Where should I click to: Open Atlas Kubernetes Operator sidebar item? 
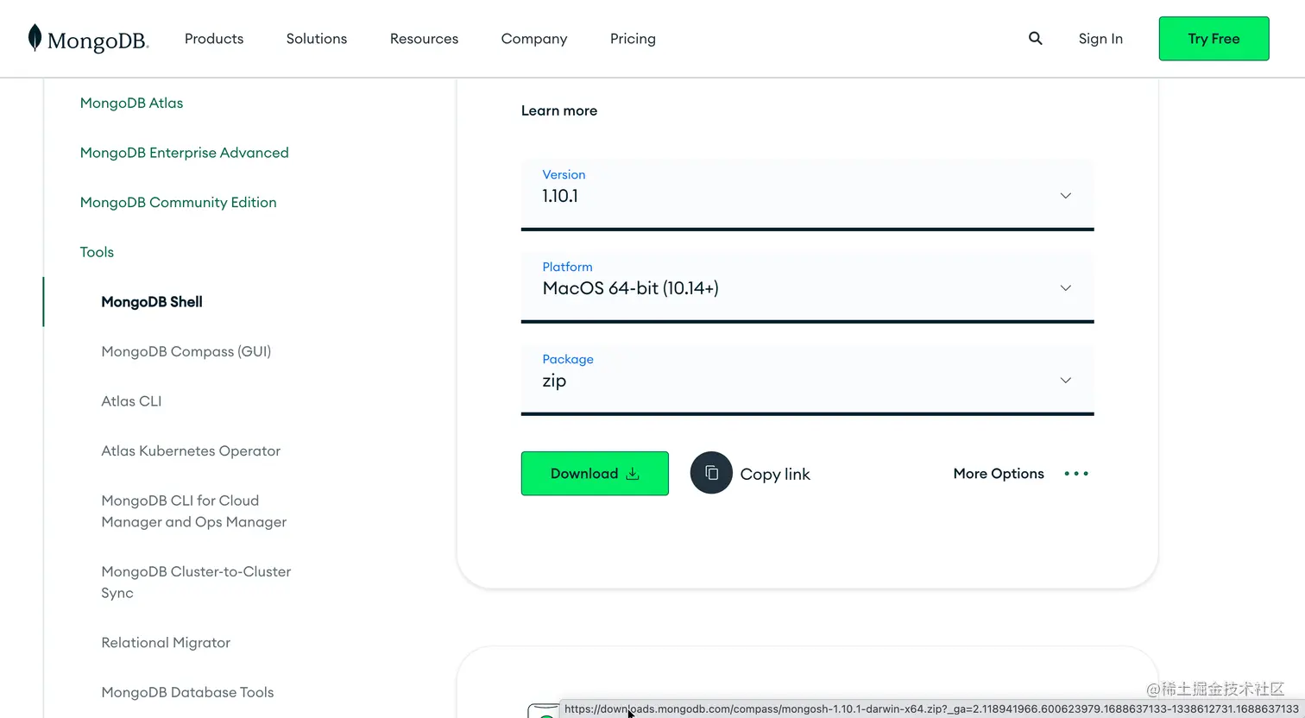point(191,450)
